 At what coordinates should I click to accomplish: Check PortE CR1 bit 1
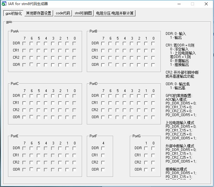click(67, 155)
